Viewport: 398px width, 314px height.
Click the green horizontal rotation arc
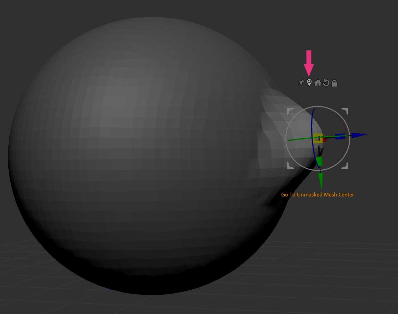point(300,139)
